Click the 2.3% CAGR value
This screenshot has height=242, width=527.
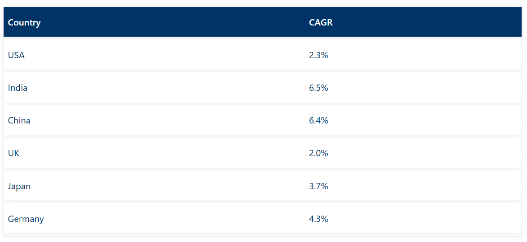pos(318,55)
